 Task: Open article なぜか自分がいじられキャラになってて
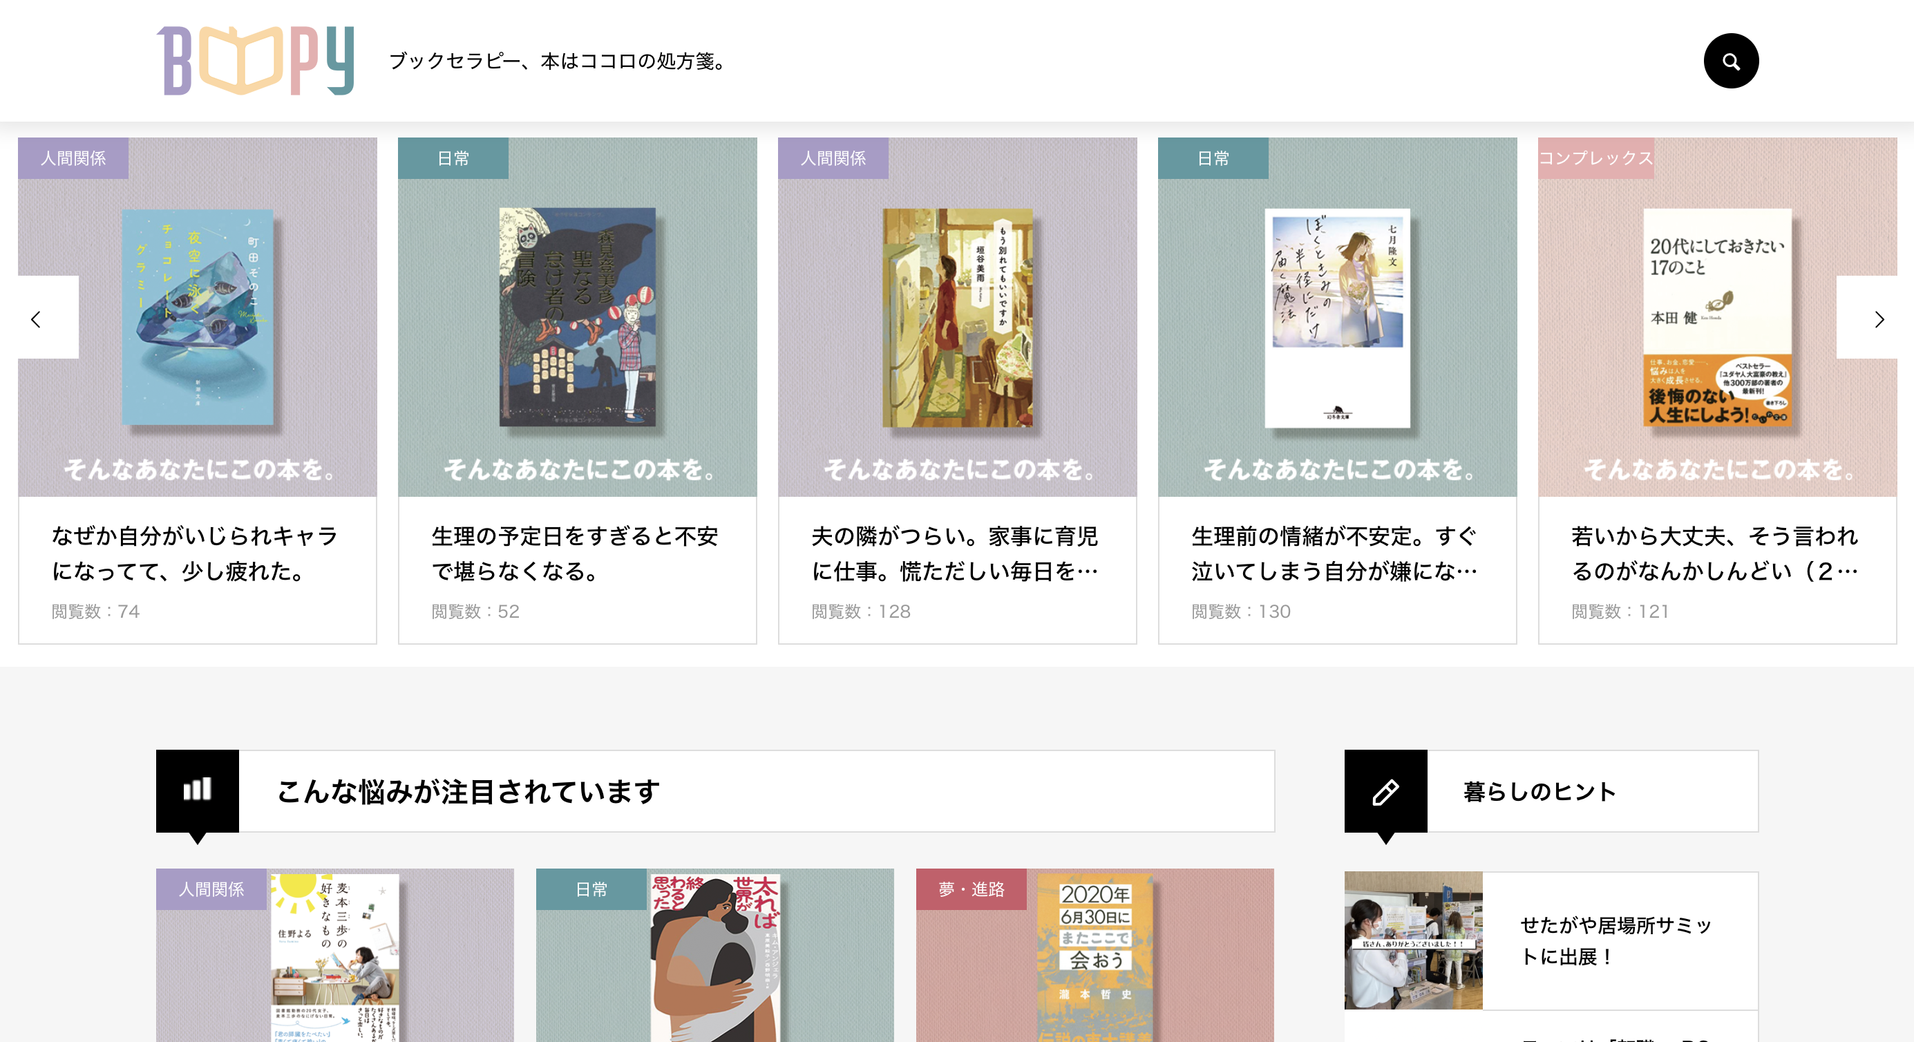tap(195, 553)
